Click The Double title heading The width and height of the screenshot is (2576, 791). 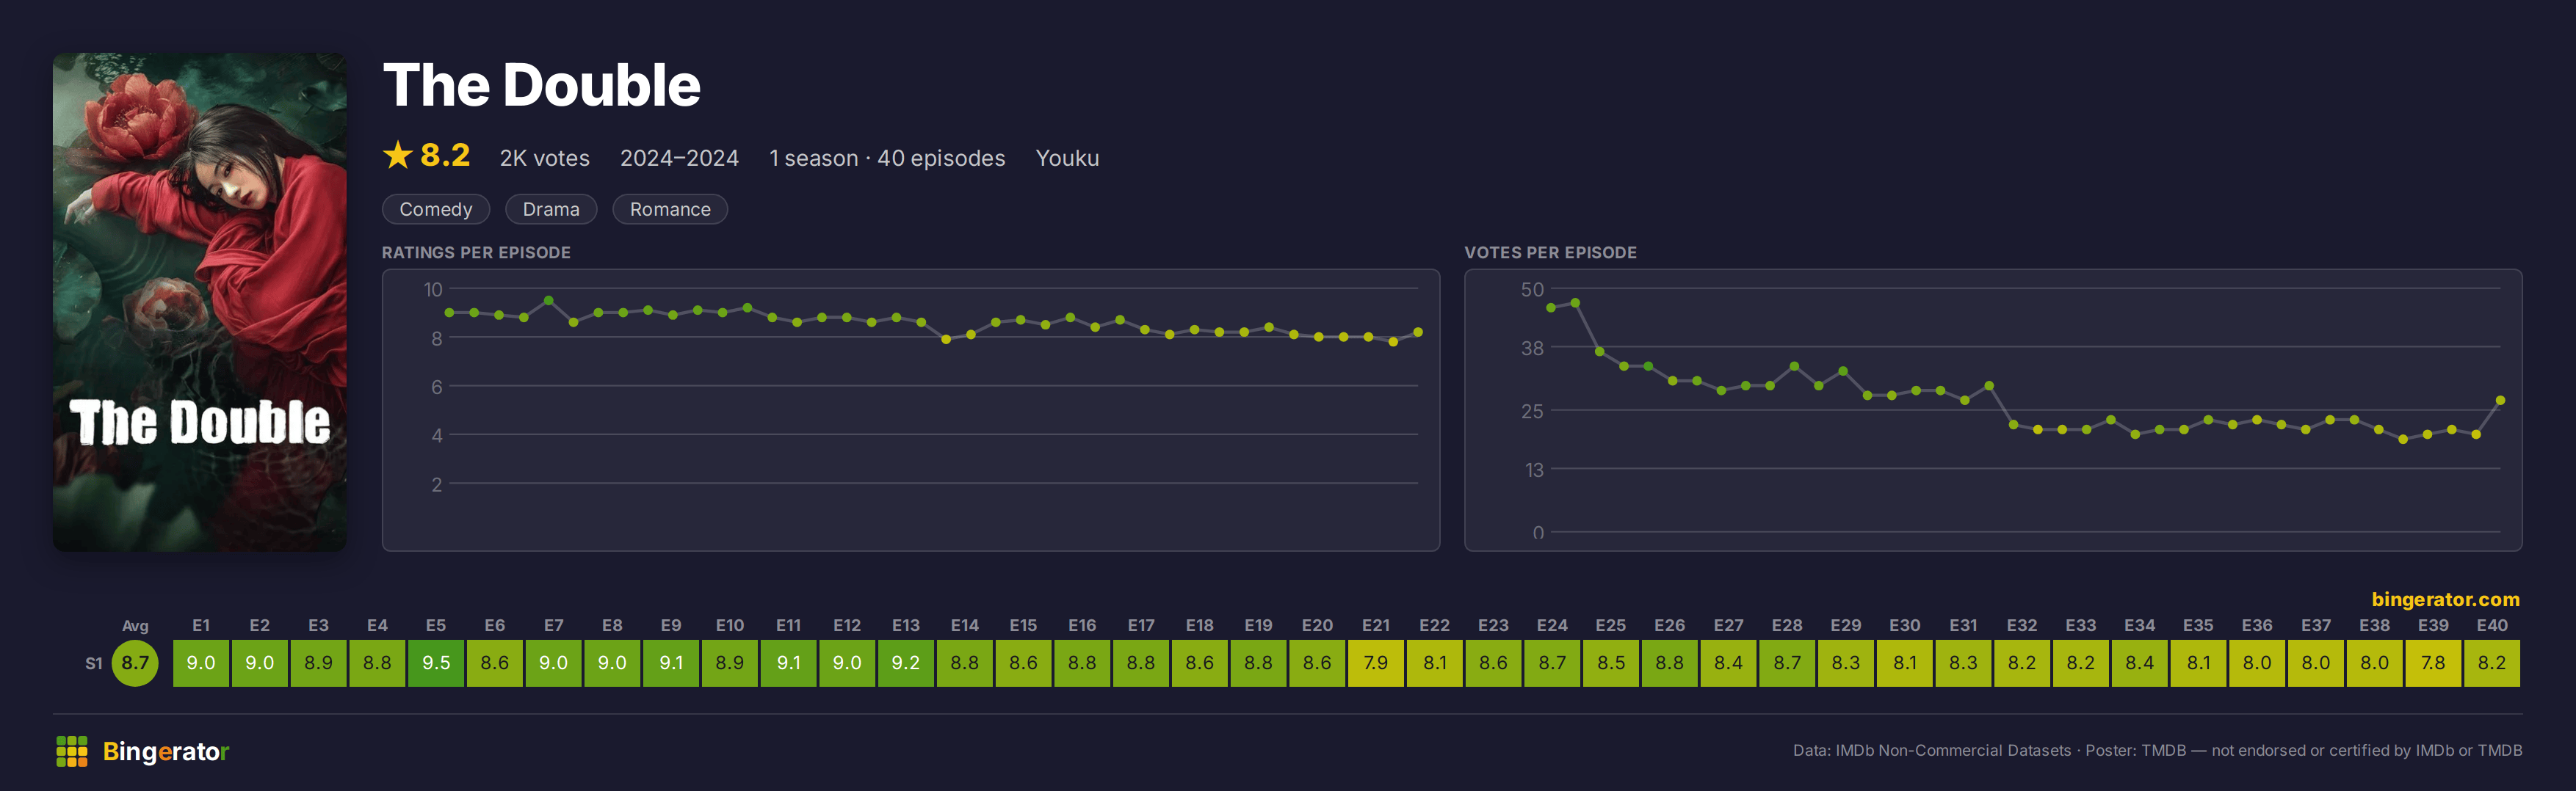[x=542, y=85]
